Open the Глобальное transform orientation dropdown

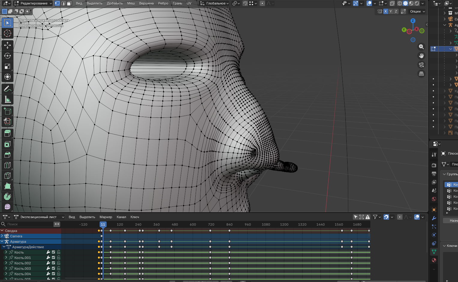[214, 3]
